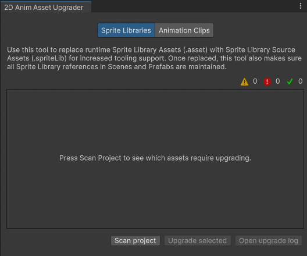
Task: Click the 'Press Scan Project' placeholder message
Action: (x=155, y=158)
